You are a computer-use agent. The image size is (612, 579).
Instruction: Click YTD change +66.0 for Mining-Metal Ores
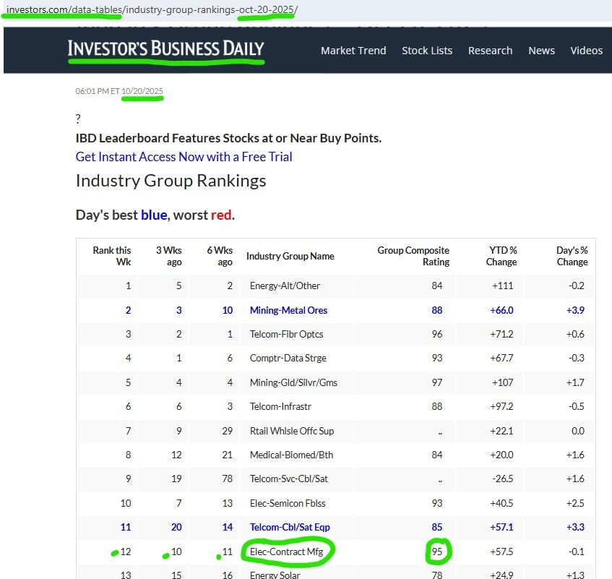tap(502, 310)
